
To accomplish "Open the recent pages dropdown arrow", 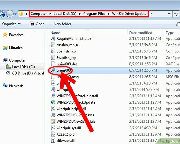I will [16, 14].
